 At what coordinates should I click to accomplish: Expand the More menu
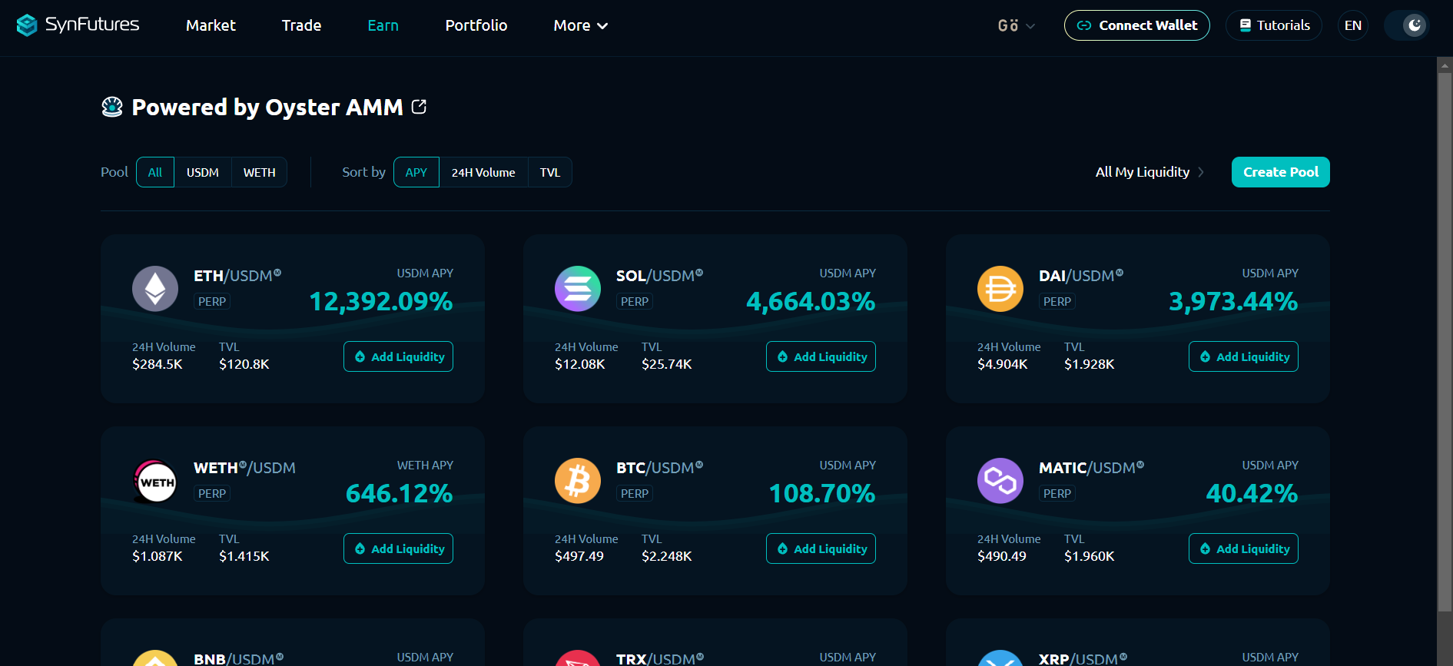click(x=581, y=25)
